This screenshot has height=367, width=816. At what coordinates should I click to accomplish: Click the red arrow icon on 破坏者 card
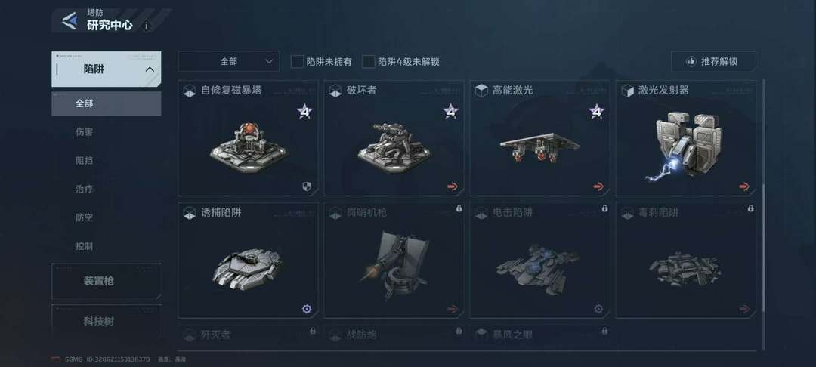[453, 187]
